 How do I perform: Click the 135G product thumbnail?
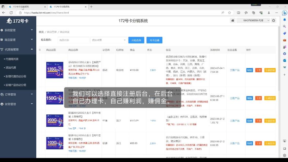point(55,70)
